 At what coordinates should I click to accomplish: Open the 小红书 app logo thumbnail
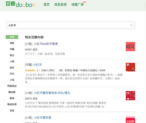[130, 119]
